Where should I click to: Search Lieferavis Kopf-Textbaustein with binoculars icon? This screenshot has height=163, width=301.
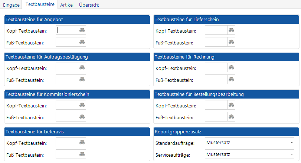tap(82, 142)
